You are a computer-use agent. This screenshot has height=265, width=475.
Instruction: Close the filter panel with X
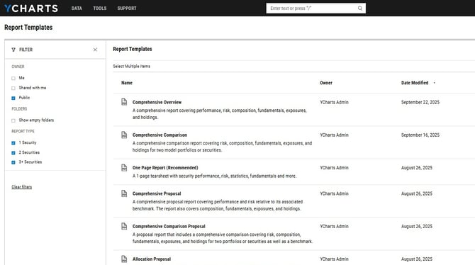[x=95, y=50]
